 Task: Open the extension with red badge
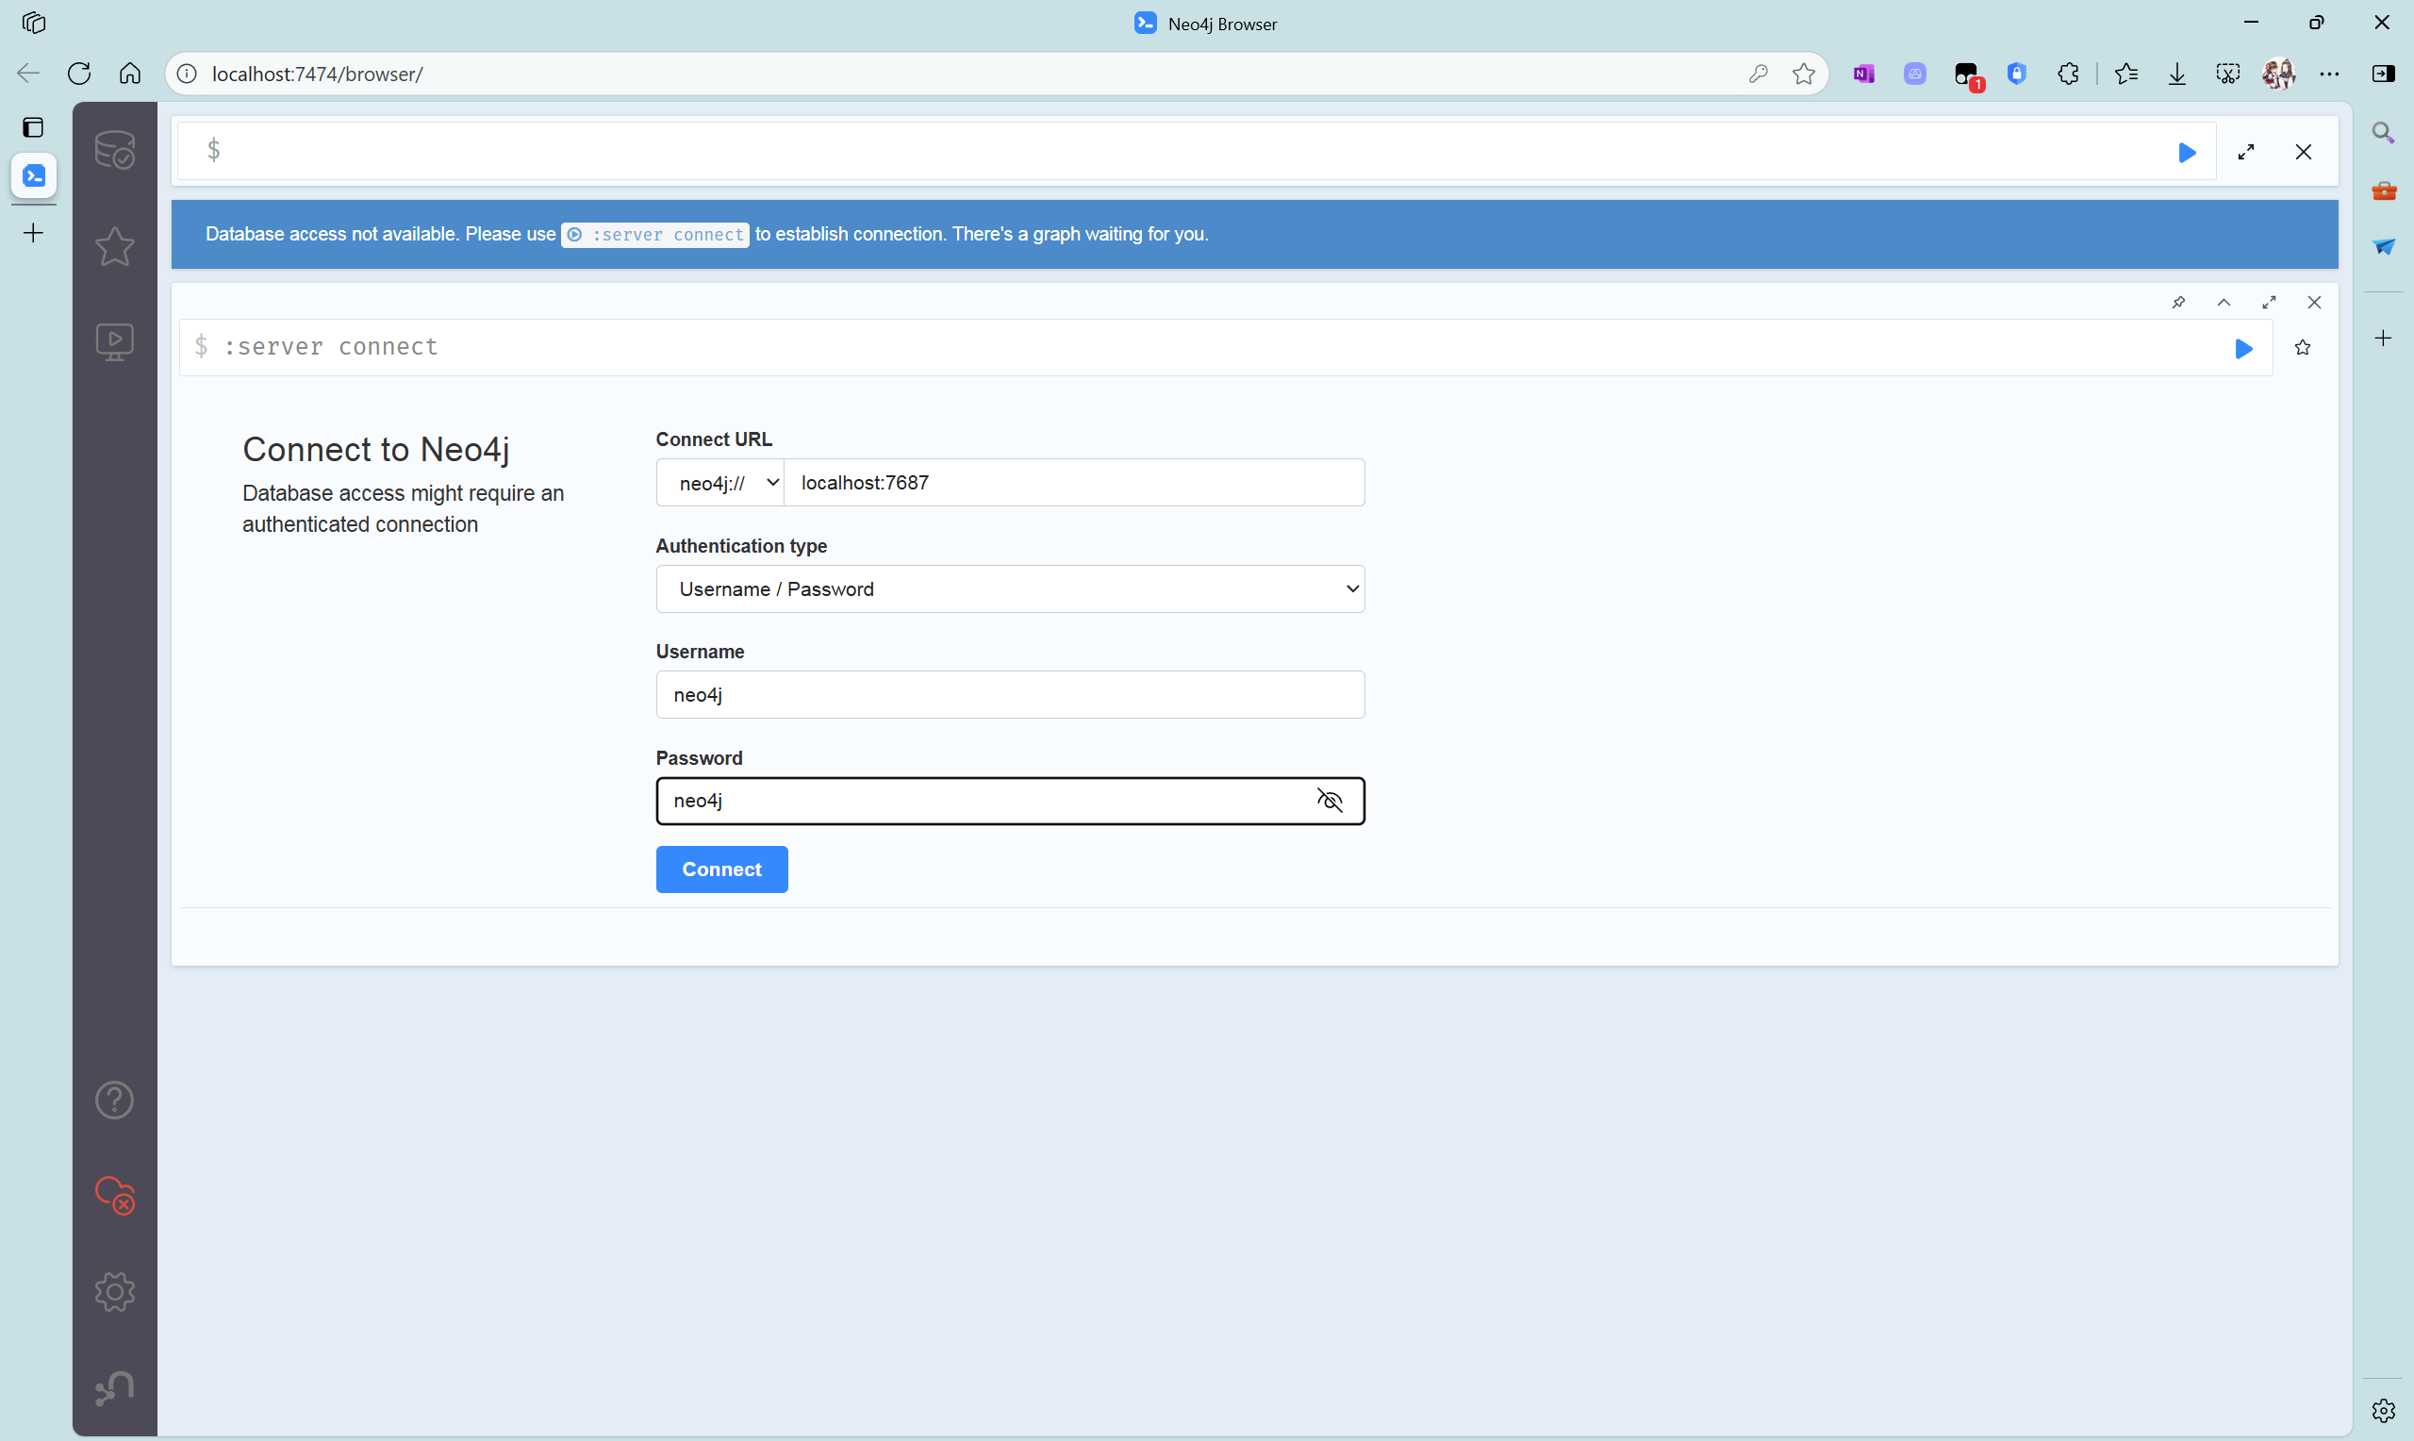pyautogui.click(x=1967, y=75)
